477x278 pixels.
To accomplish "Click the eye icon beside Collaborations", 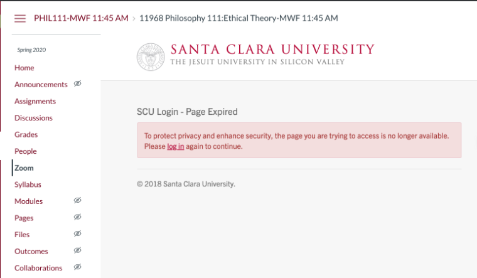I will coord(78,267).
